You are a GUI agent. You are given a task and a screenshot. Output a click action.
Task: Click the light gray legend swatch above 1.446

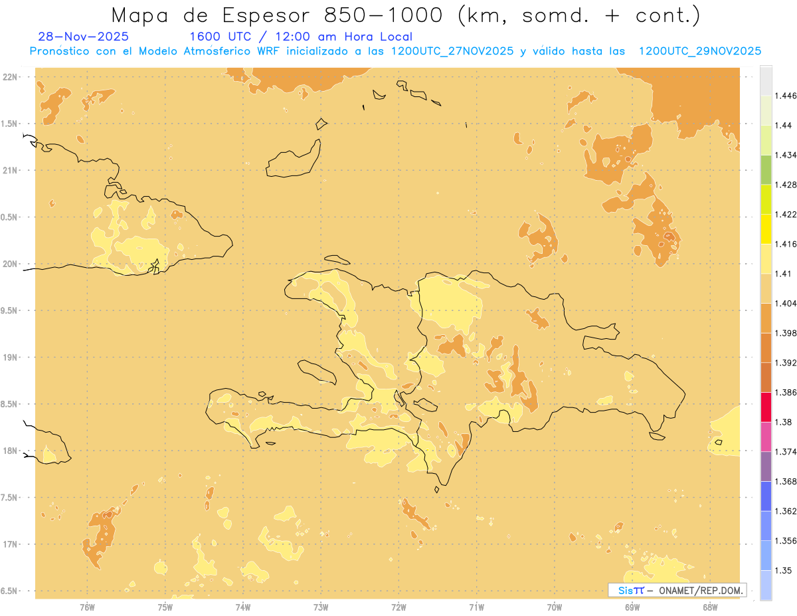(766, 80)
